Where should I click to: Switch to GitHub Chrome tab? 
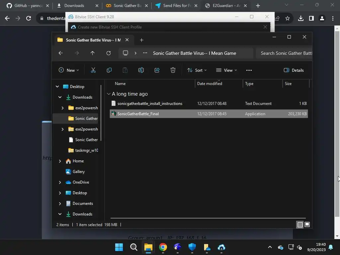[28, 6]
